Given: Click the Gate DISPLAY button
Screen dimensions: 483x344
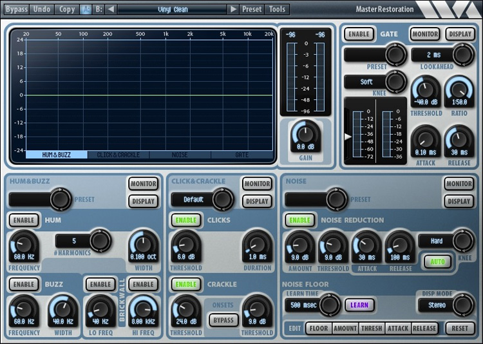Looking at the screenshot, I should click(460, 34).
